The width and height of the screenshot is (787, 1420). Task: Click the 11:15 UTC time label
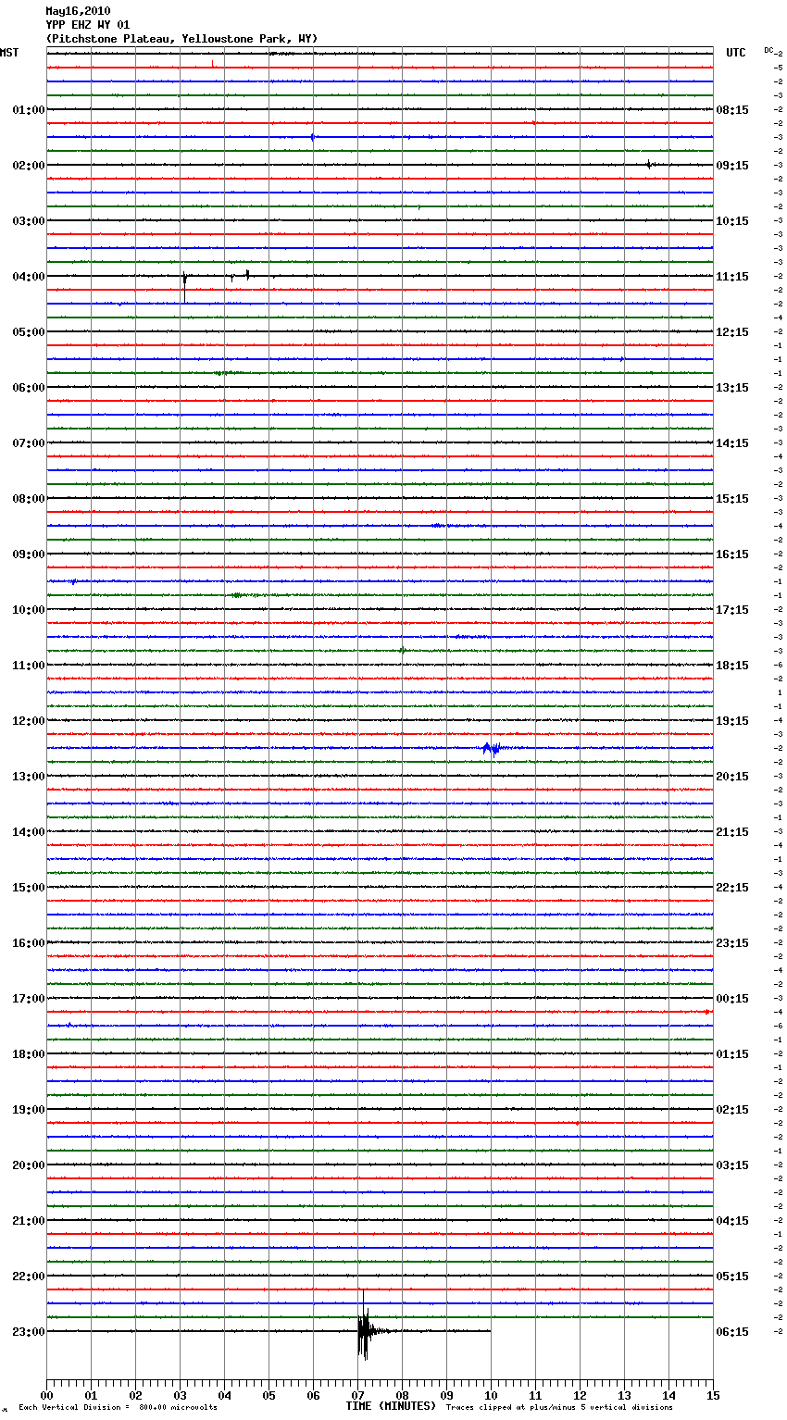coord(732,277)
